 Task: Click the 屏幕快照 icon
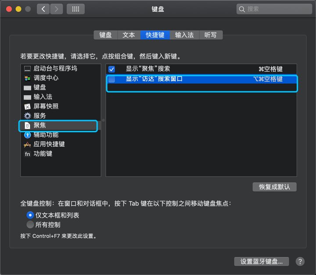coord(27,107)
